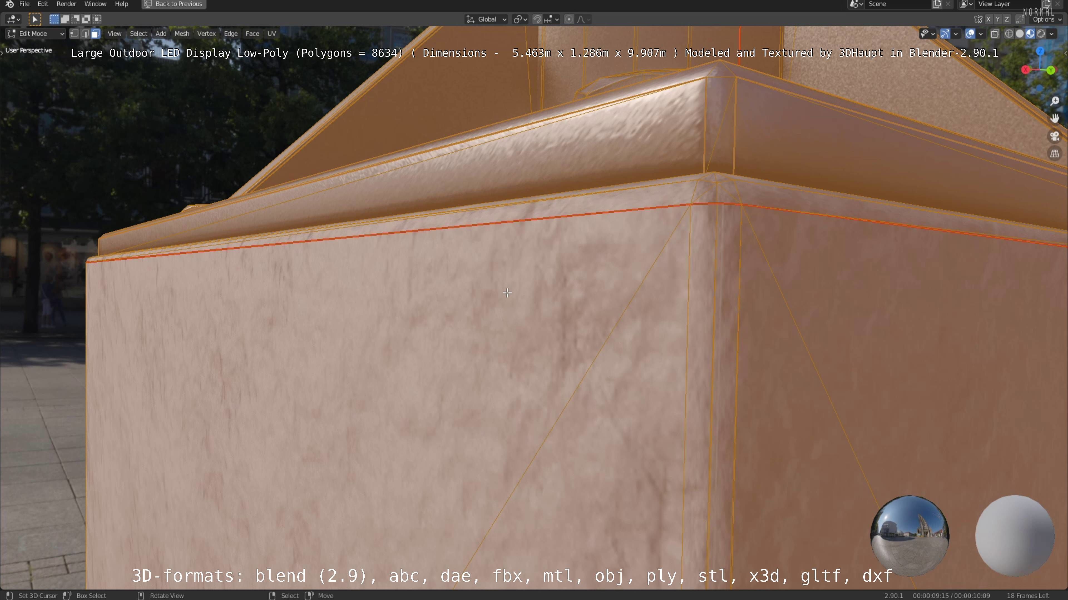Choose Set new selection mode icon

pos(54,19)
